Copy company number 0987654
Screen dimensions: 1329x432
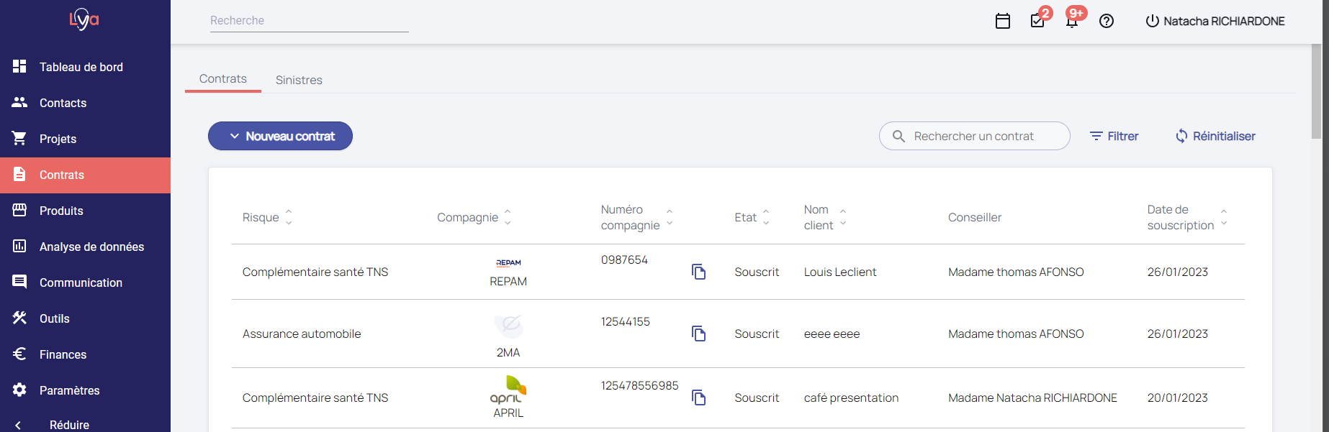pos(698,272)
